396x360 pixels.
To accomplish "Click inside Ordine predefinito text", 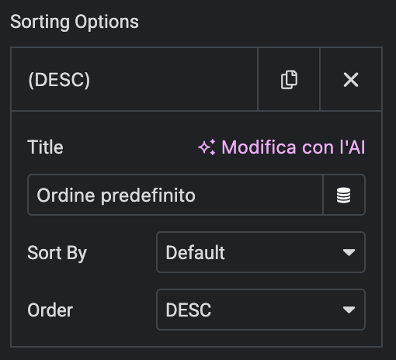I will pos(116,196).
